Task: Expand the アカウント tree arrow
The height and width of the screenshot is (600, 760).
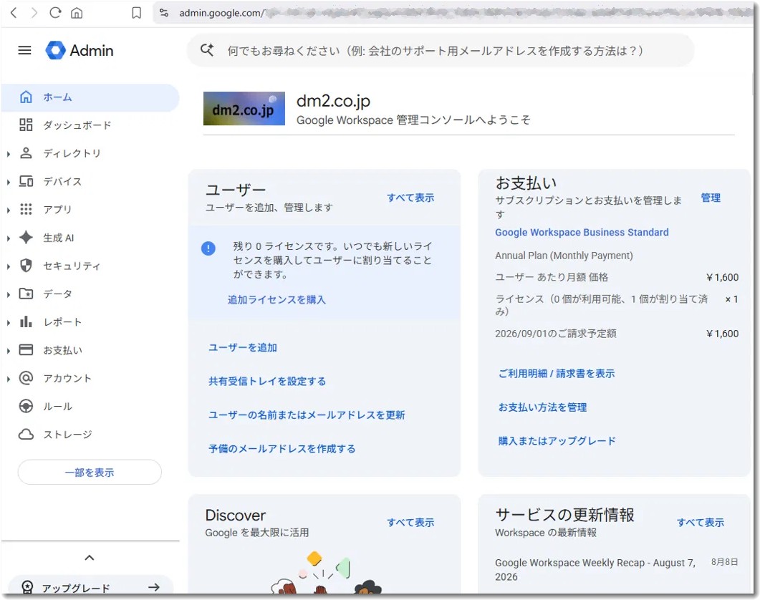Action: pyautogui.click(x=9, y=379)
